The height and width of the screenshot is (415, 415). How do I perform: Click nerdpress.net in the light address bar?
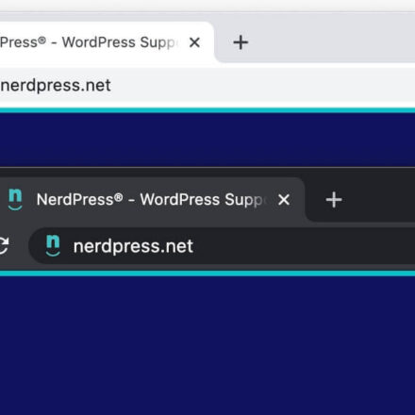(56, 85)
